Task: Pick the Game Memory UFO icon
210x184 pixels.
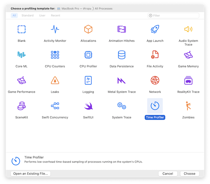Action: tap(188, 55)
